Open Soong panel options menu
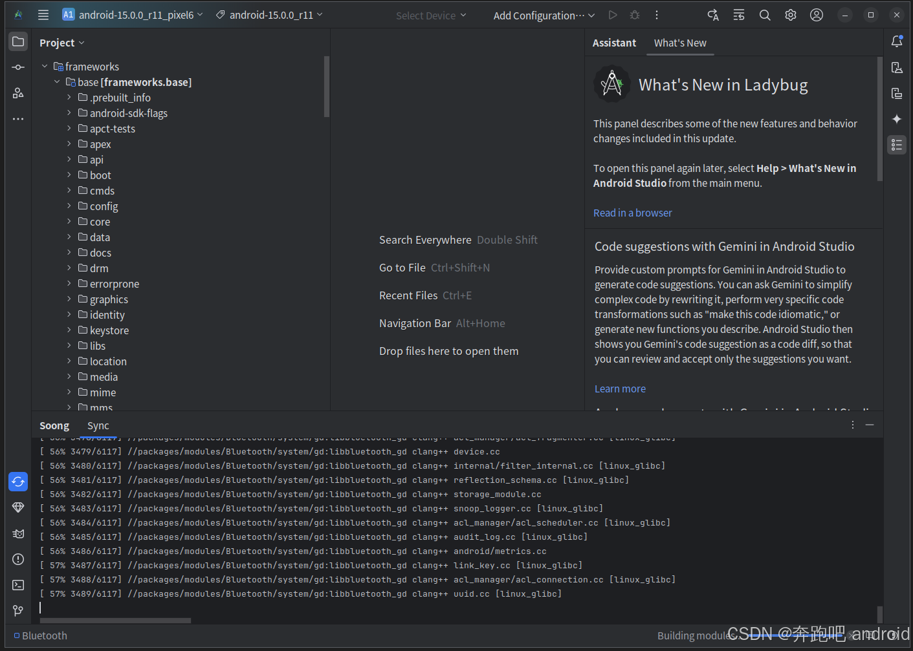The width and height of the screenshot is (913, 651). [853, 425]
